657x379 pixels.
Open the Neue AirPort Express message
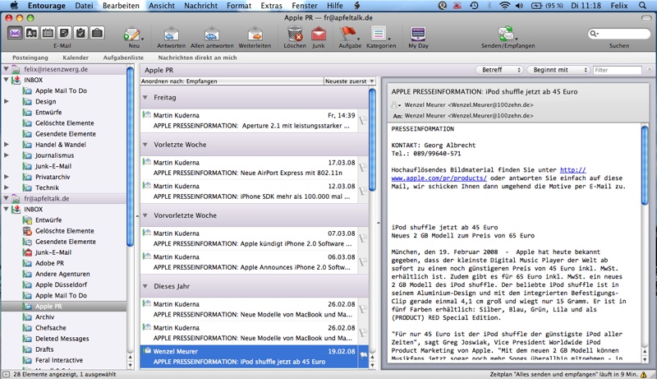tap(249, 167)
